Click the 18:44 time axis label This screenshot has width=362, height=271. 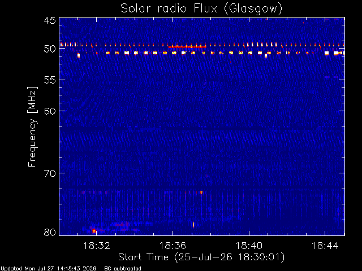(325, 246)
